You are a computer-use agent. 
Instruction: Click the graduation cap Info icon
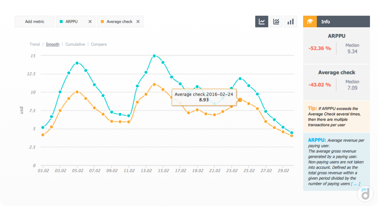pos(310,22)
